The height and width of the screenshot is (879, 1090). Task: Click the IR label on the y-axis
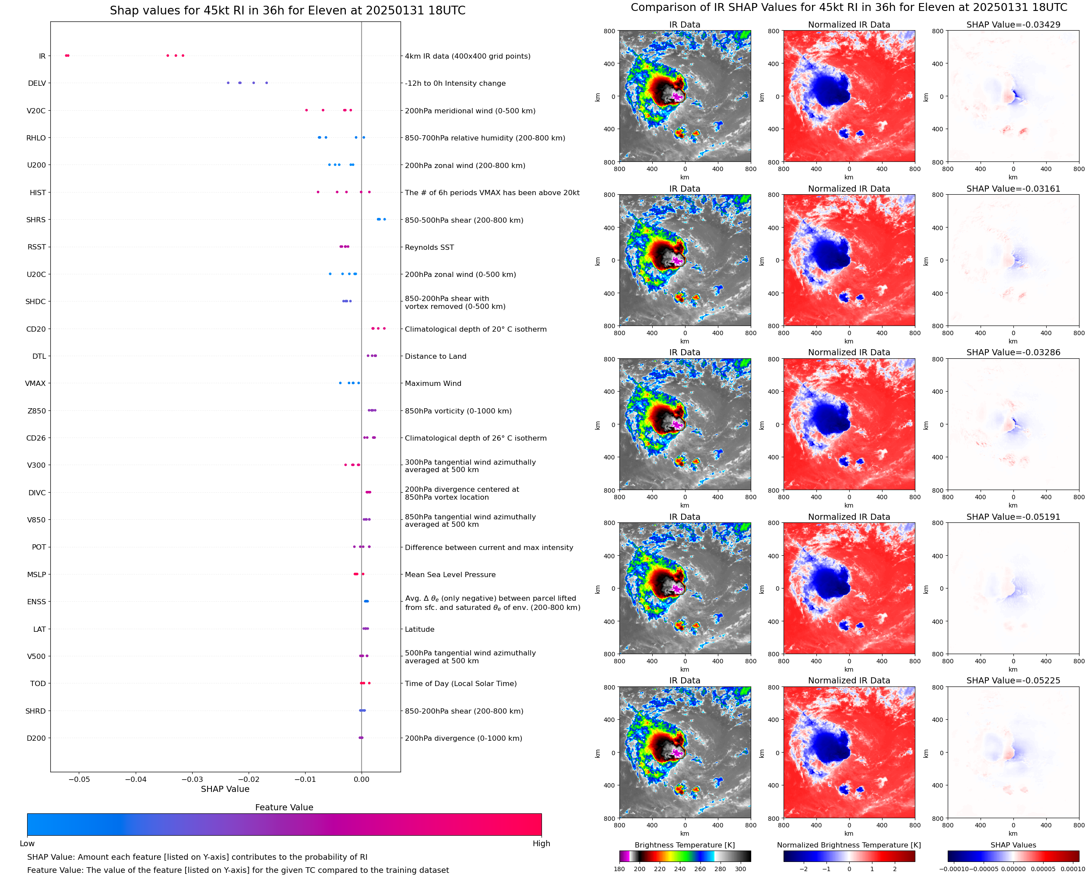42,56
